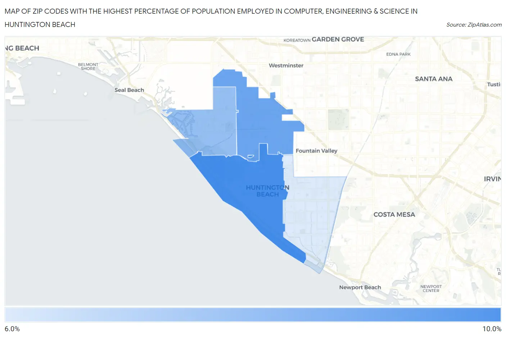This screenshot has width=506, height=337.
Task: Click the Source: ZipAtlas.com attribution text
Action: click(474, 24)
